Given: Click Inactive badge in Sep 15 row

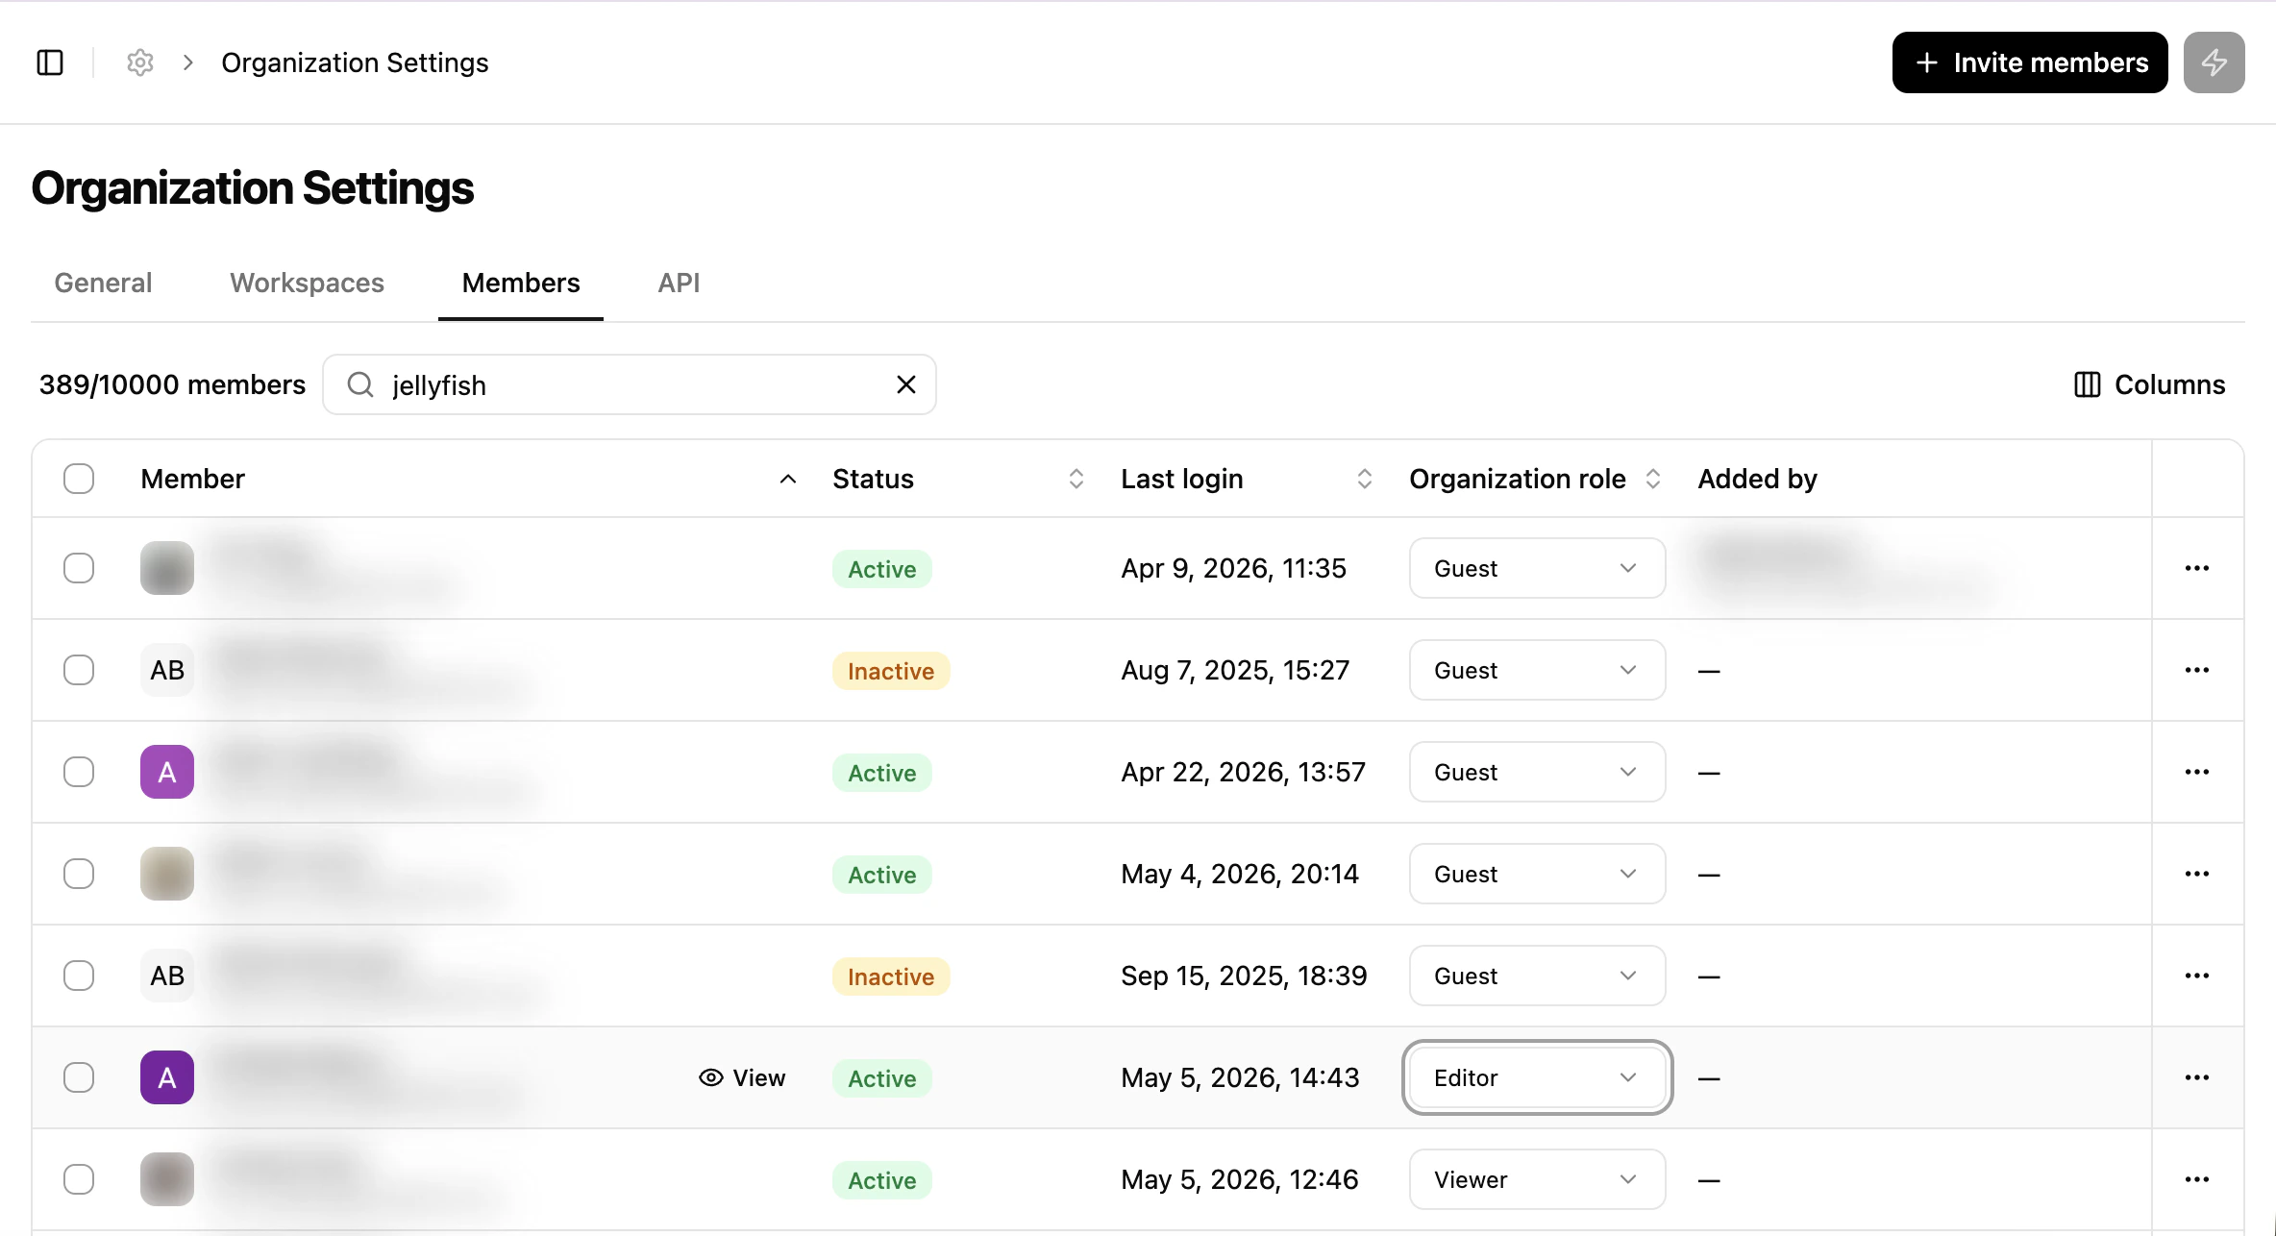Looking at the screenshot, I should 891,976.
